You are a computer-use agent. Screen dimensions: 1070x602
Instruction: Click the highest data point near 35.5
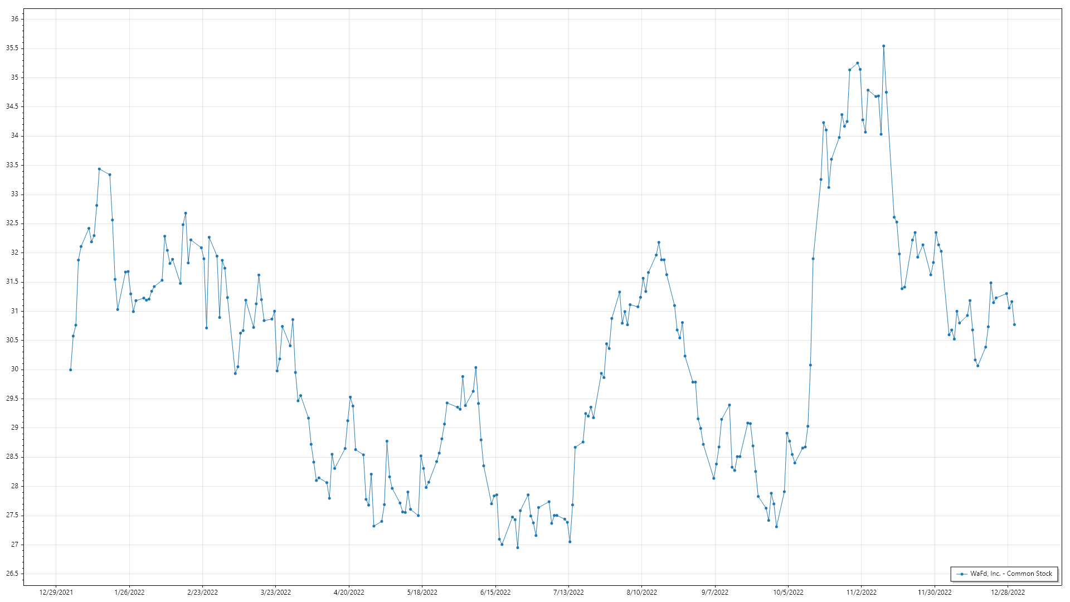coord(883,46)
